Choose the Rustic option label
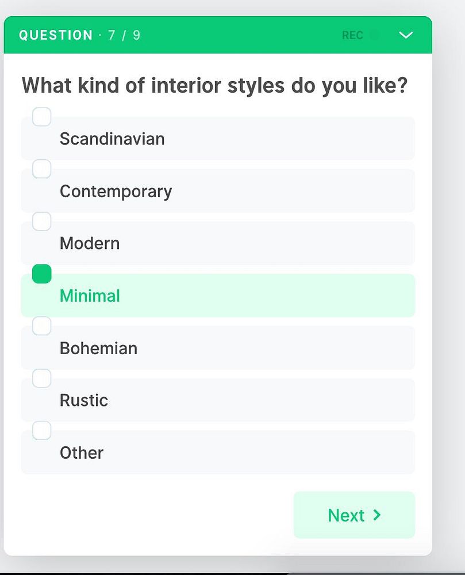The height and width of the screenshot is (575, 465). (x=84, y=400)
